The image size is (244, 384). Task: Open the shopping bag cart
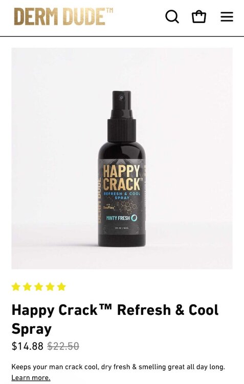[198, 17]
